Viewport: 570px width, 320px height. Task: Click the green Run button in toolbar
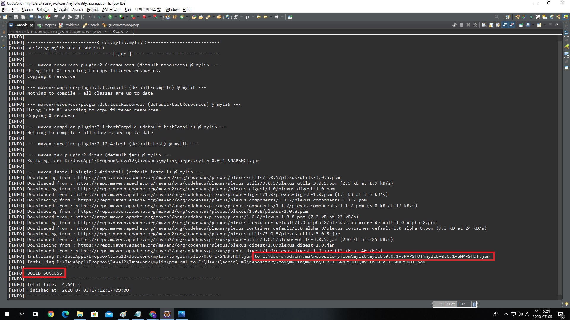(x=110, y=17)
